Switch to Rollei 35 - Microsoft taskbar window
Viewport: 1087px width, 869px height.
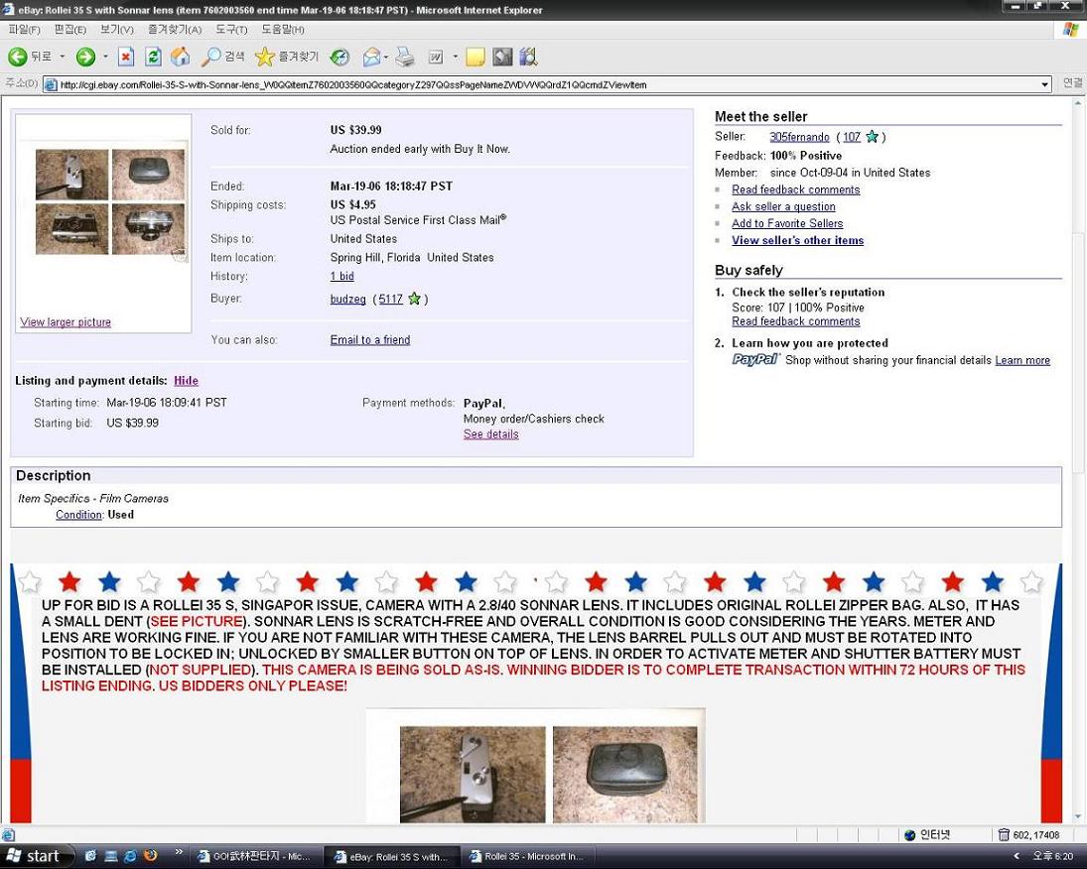[x=527, y=856]
